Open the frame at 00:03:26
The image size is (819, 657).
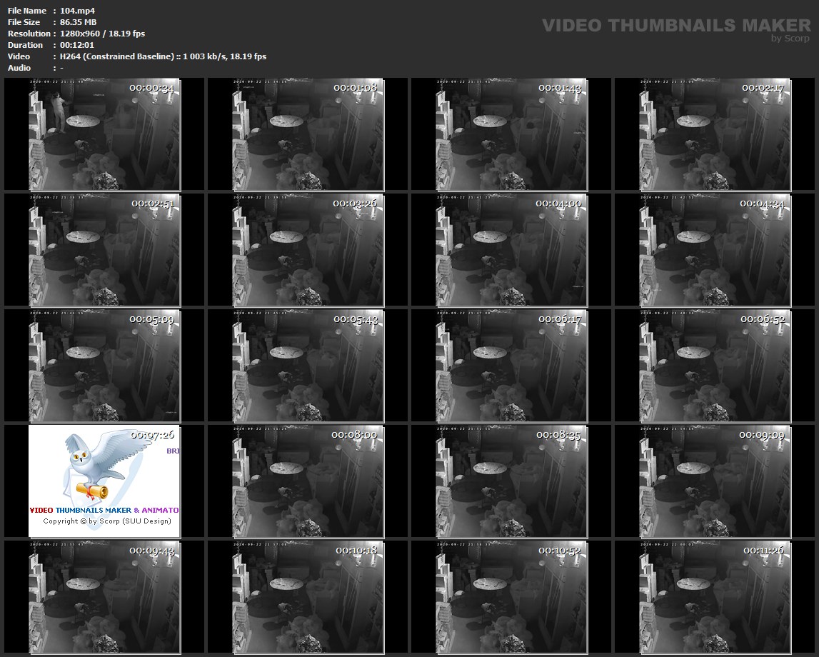308,250
